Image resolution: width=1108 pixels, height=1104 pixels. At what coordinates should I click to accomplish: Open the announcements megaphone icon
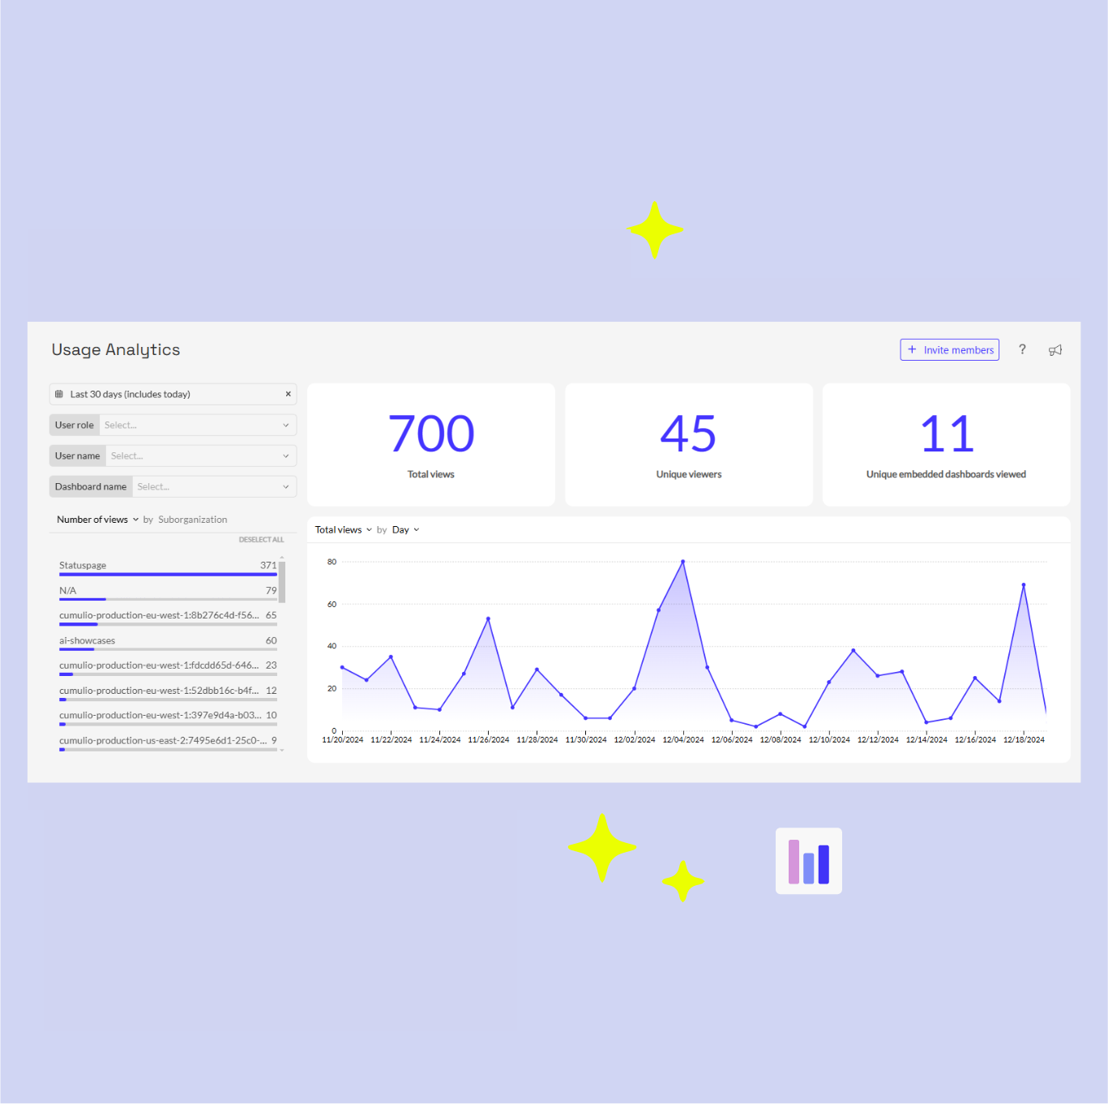(1055, 349)
